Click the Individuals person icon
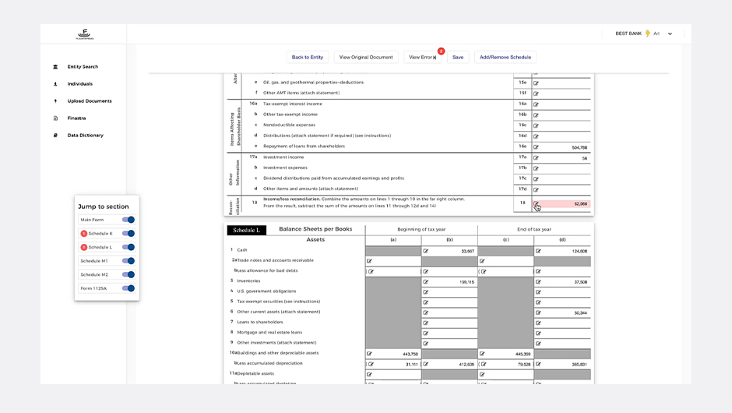This screenshot has height=413, width=732. pos(55,84)
